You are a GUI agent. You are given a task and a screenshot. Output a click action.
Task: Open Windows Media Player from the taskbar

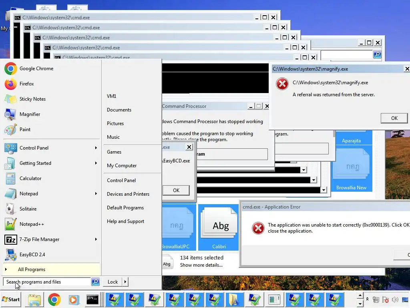pyautogui.click(x=74, y=300)
